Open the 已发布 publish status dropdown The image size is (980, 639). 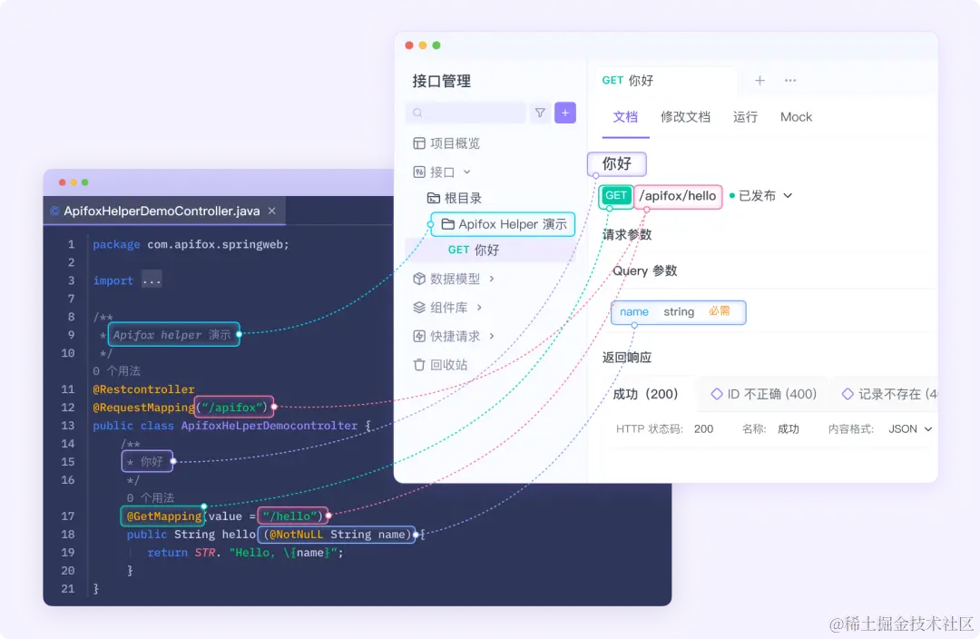pyautogui.click(x=767, y=195)
